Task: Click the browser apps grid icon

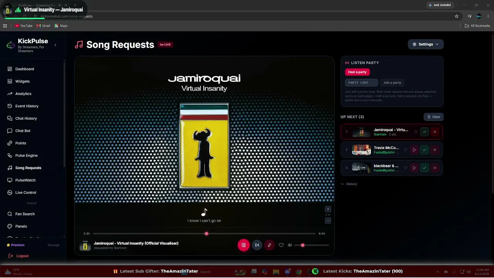Action: point(5,26)
